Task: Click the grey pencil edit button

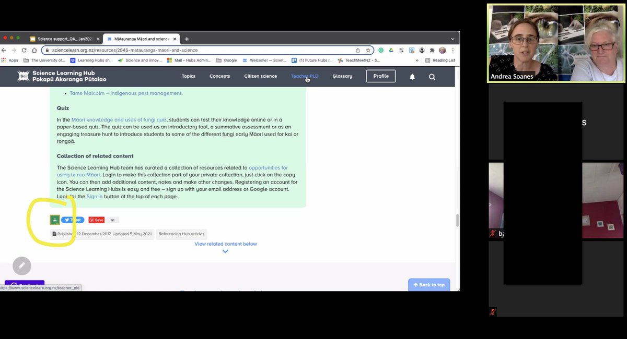Action: pyautogui.click(x=22, y=265)
